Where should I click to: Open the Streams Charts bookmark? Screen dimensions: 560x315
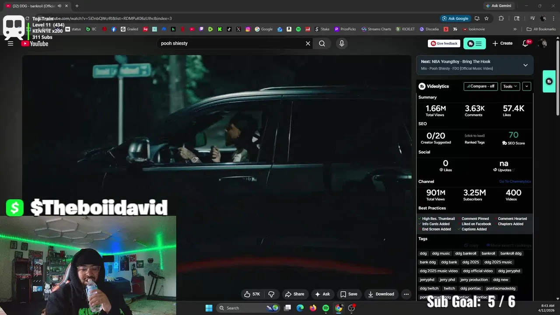coord(376,29)
